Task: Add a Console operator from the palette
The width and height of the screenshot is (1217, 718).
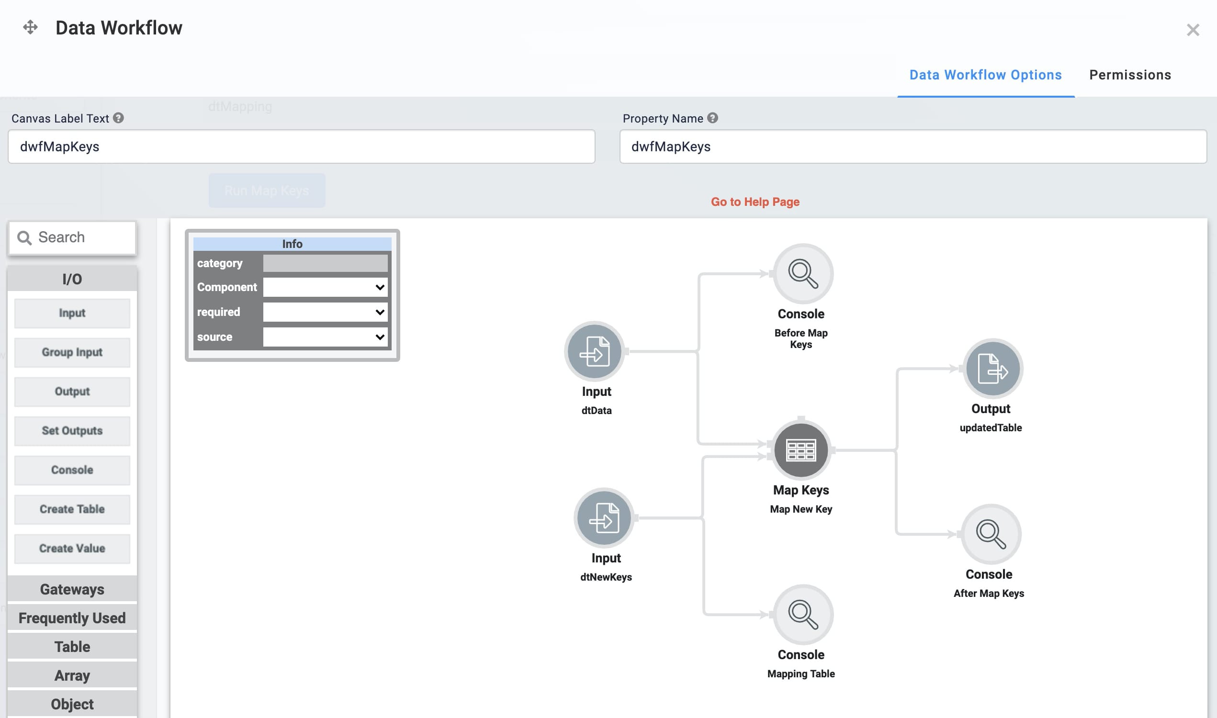Action: click(72, 470)
